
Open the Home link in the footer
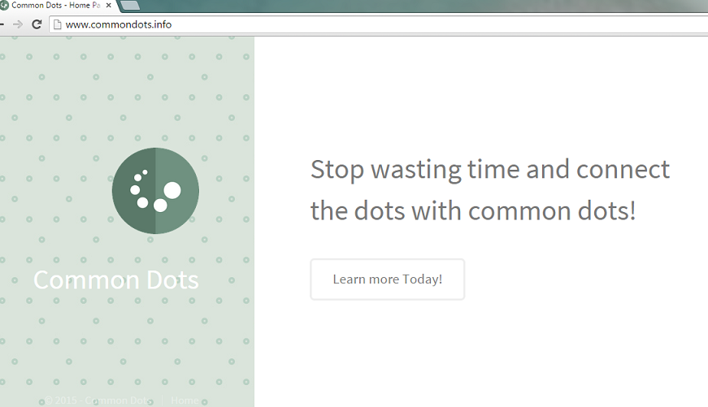tap(185, 401)
